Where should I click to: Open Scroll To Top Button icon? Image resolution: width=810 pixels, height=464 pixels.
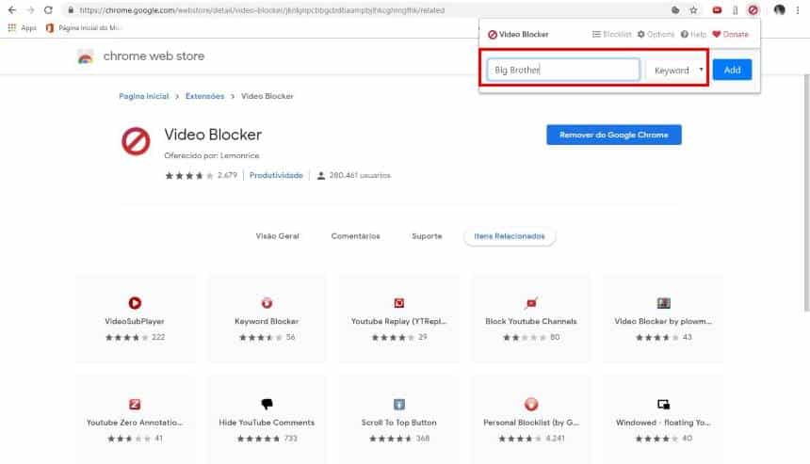[398, 404]
